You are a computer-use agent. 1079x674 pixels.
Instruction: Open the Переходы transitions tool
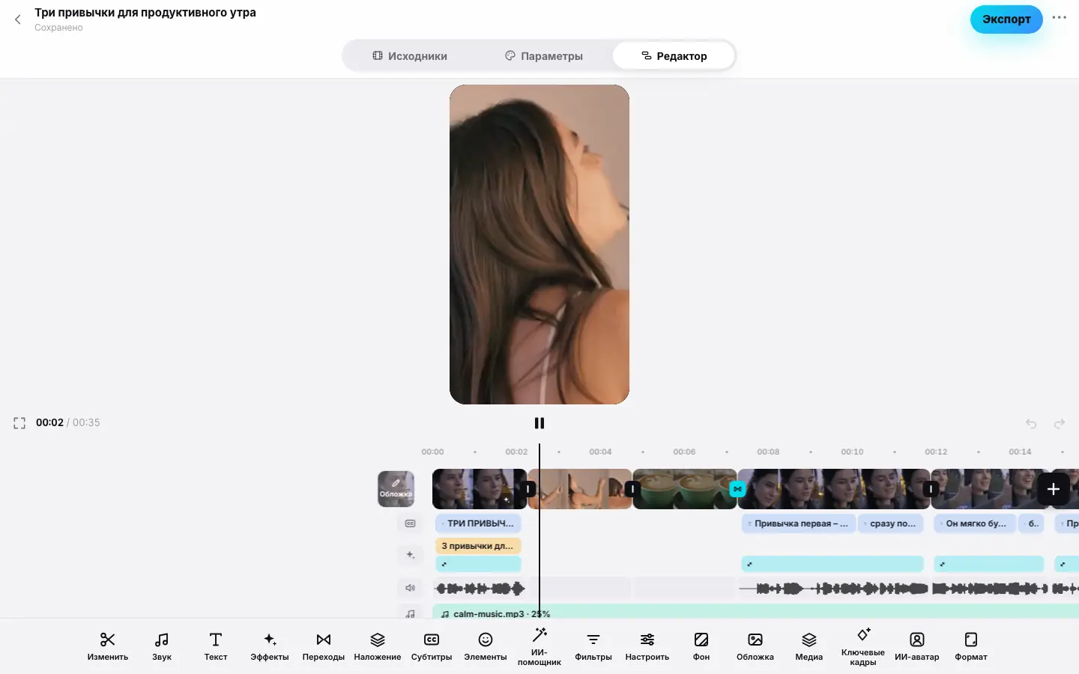pyautogui.click(x=324, y=647)
